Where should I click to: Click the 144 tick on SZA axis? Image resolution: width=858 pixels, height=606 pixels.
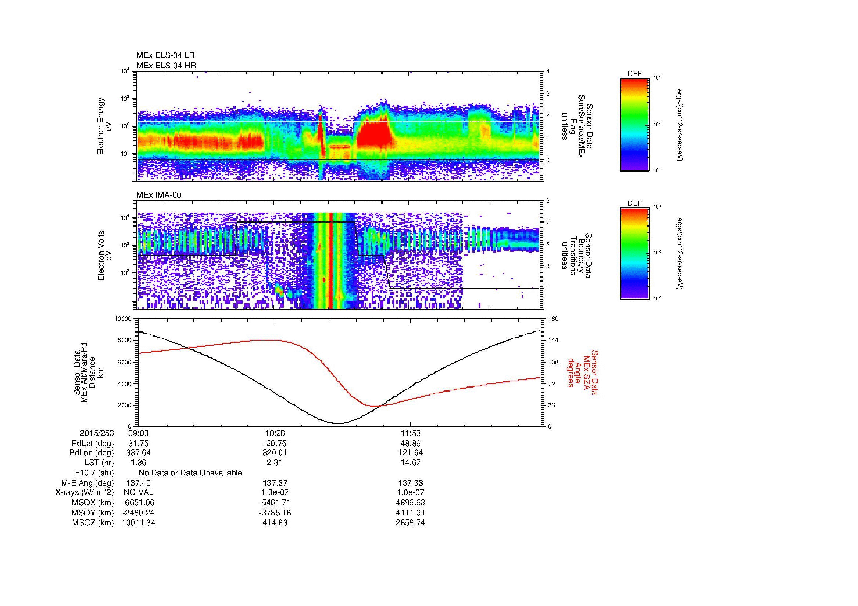pos(554,340)
